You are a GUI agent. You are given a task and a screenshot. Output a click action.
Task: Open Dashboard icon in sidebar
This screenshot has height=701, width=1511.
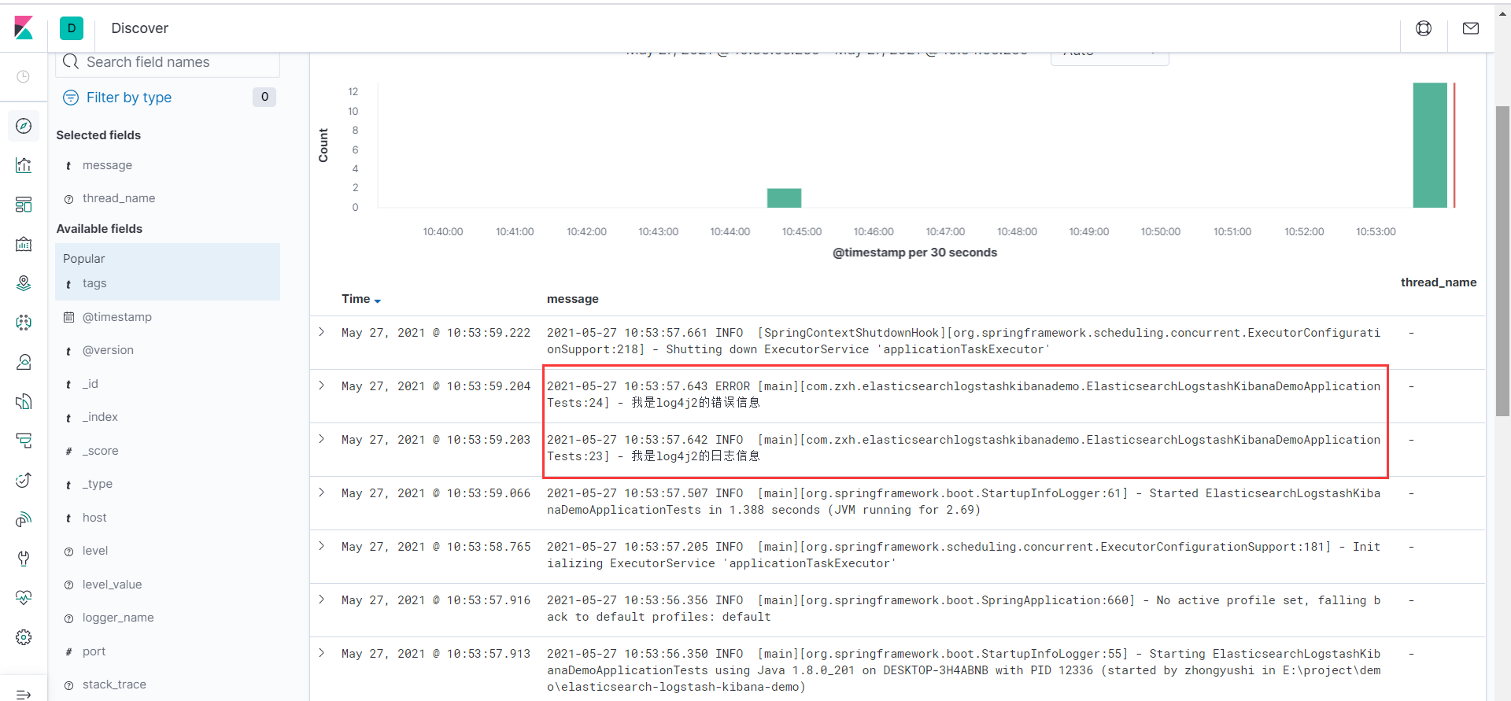point(24,205)
